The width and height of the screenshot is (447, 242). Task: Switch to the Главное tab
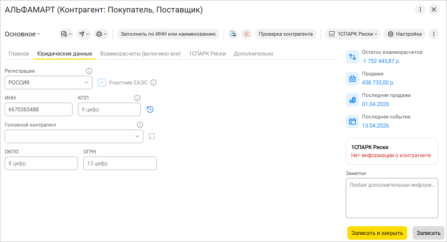[x=19, y=54]
